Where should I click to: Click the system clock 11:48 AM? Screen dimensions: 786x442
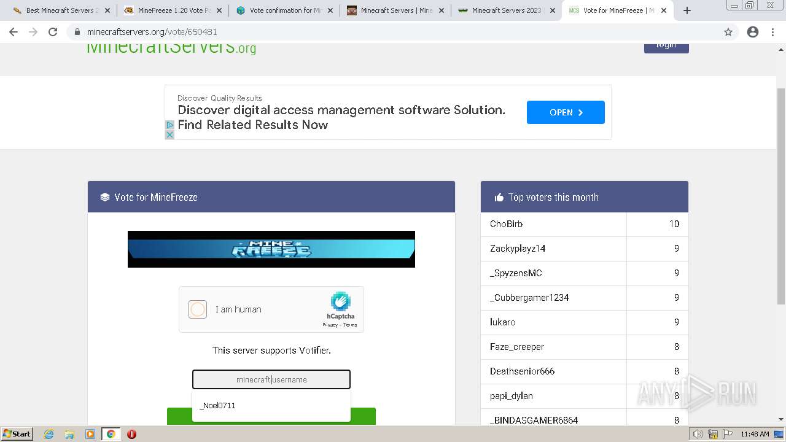pos(755,434)
